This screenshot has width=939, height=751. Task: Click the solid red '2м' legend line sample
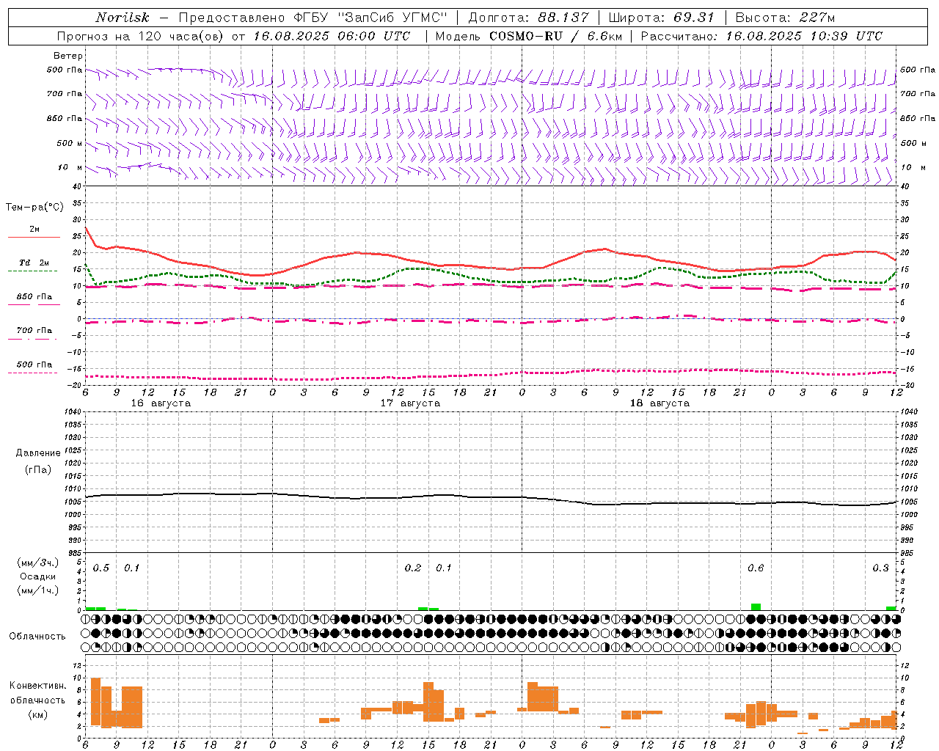pos(34,237)
